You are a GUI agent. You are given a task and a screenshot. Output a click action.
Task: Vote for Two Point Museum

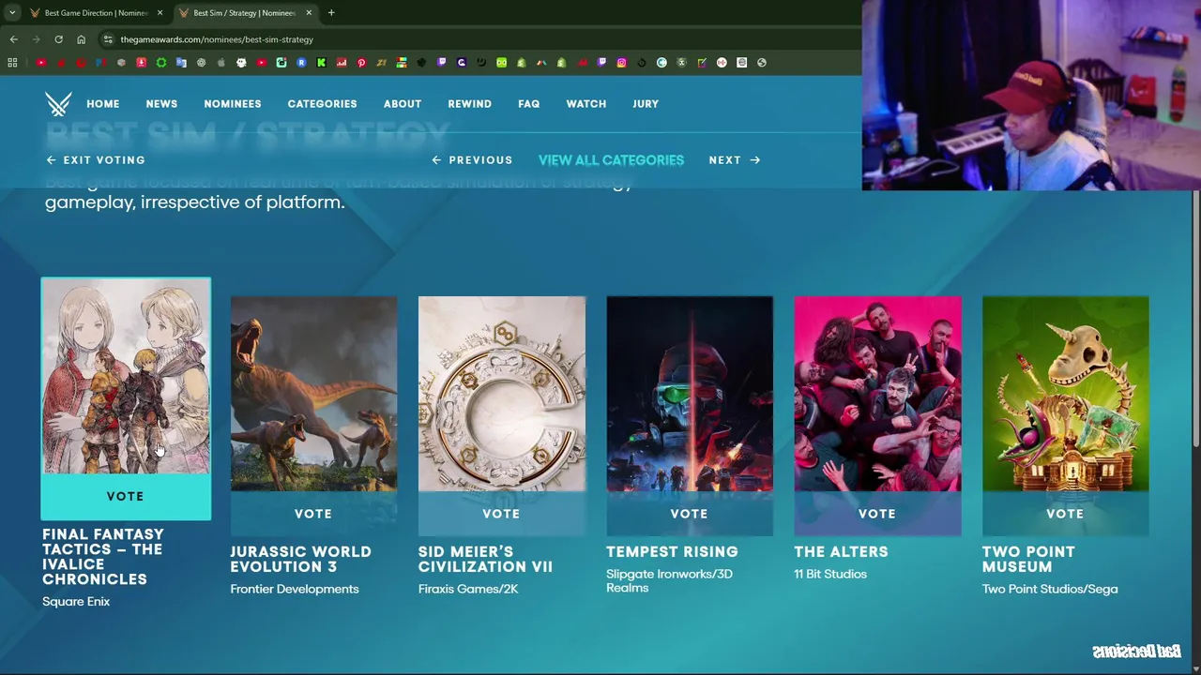pos(1065,514)
